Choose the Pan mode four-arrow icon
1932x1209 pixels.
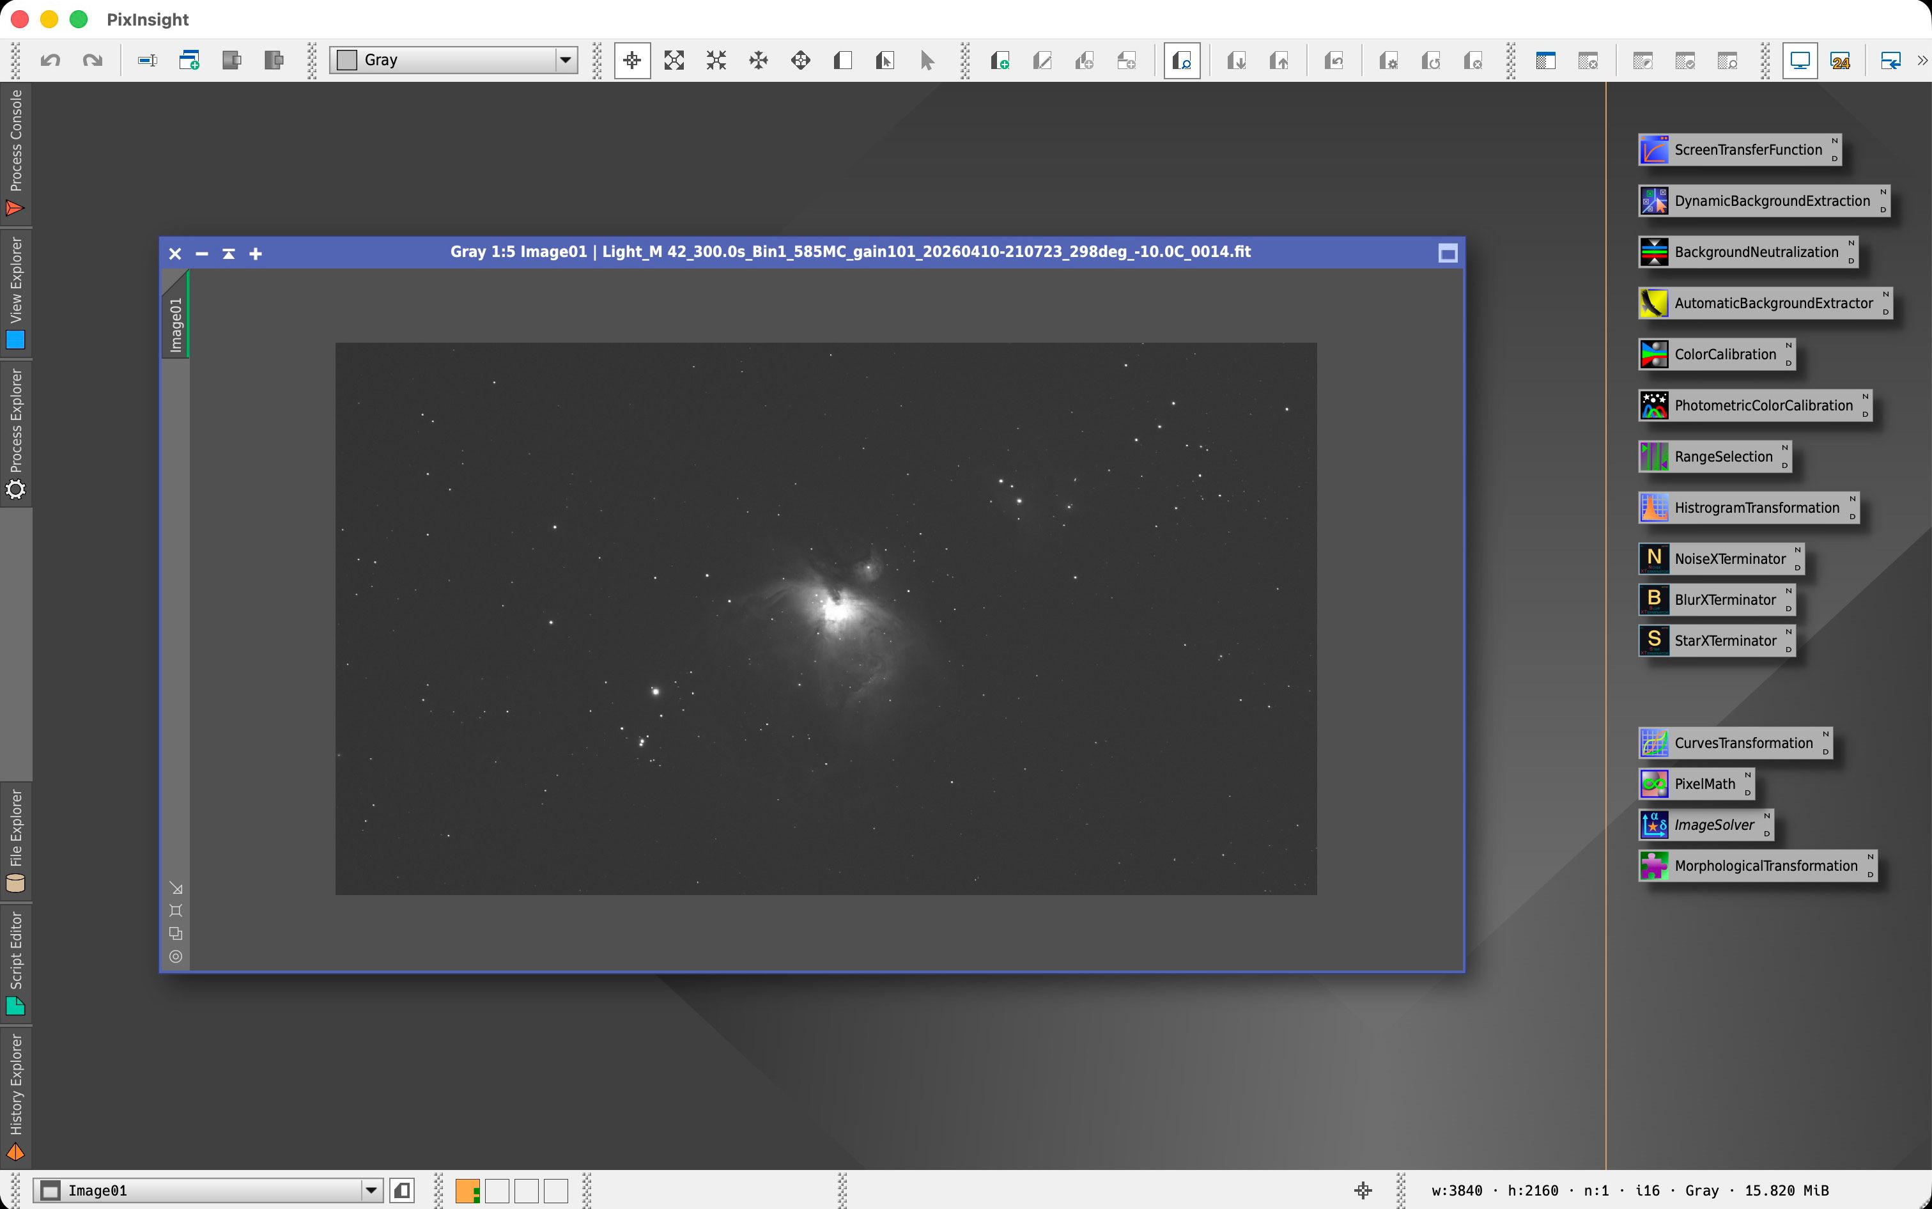759,61
